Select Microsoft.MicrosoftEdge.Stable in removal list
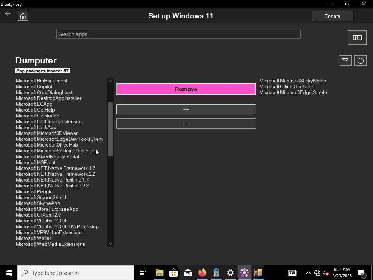Viewport: 373px width, 280px height. [293, 92]
